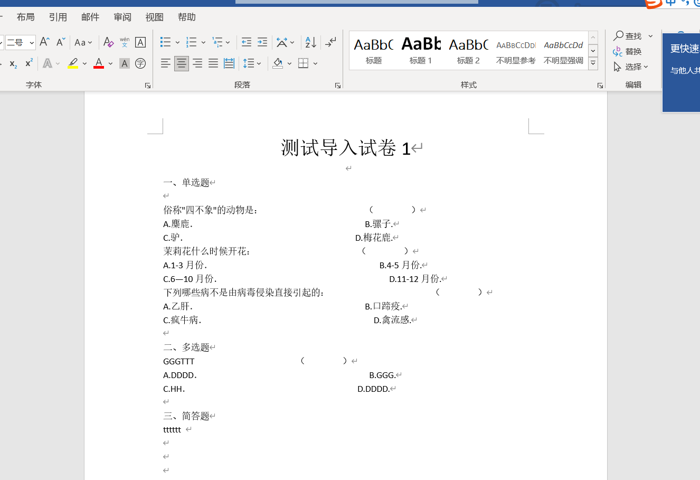Image resolution: width=700 pixels, height=480 pixels.
Task: Insert enclosed character with the circled 字 icon
Action: coord(140,63)
